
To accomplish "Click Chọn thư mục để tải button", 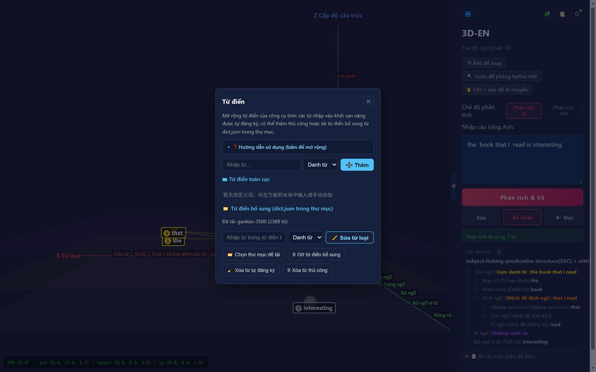I will coord(253,254).
